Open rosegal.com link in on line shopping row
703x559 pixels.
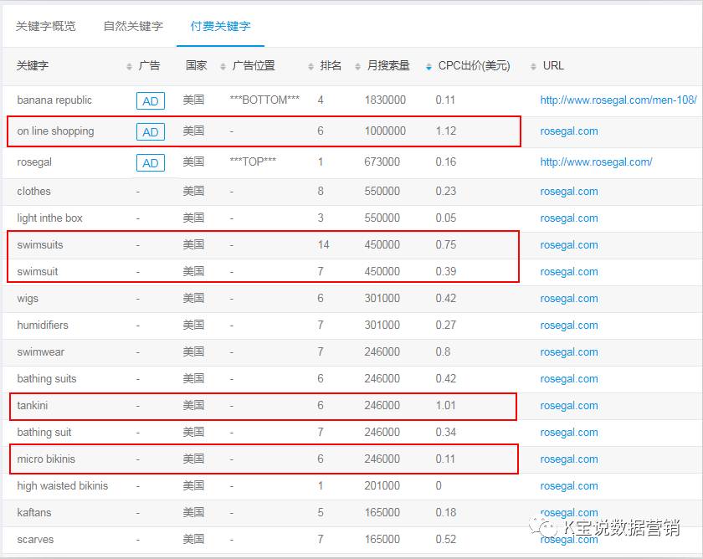click(569, 131)
